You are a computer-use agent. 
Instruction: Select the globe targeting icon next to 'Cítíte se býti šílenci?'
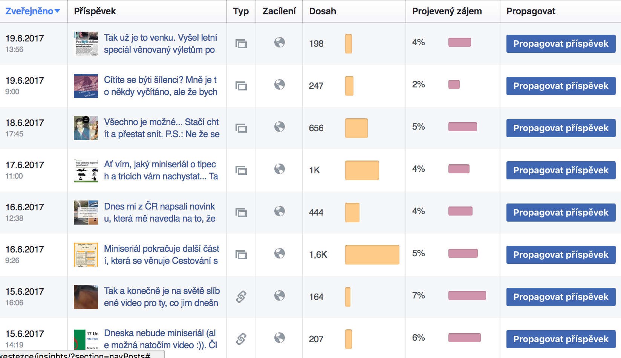[279, 86]
